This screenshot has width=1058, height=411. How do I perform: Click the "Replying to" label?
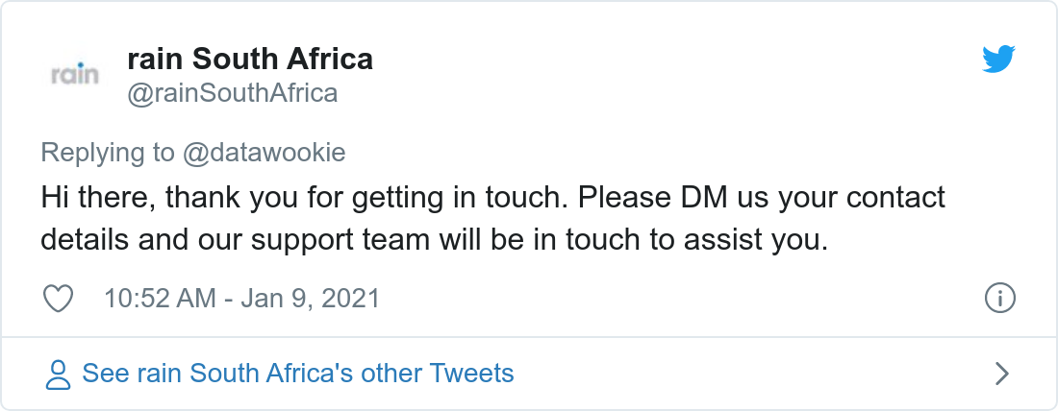108,153
